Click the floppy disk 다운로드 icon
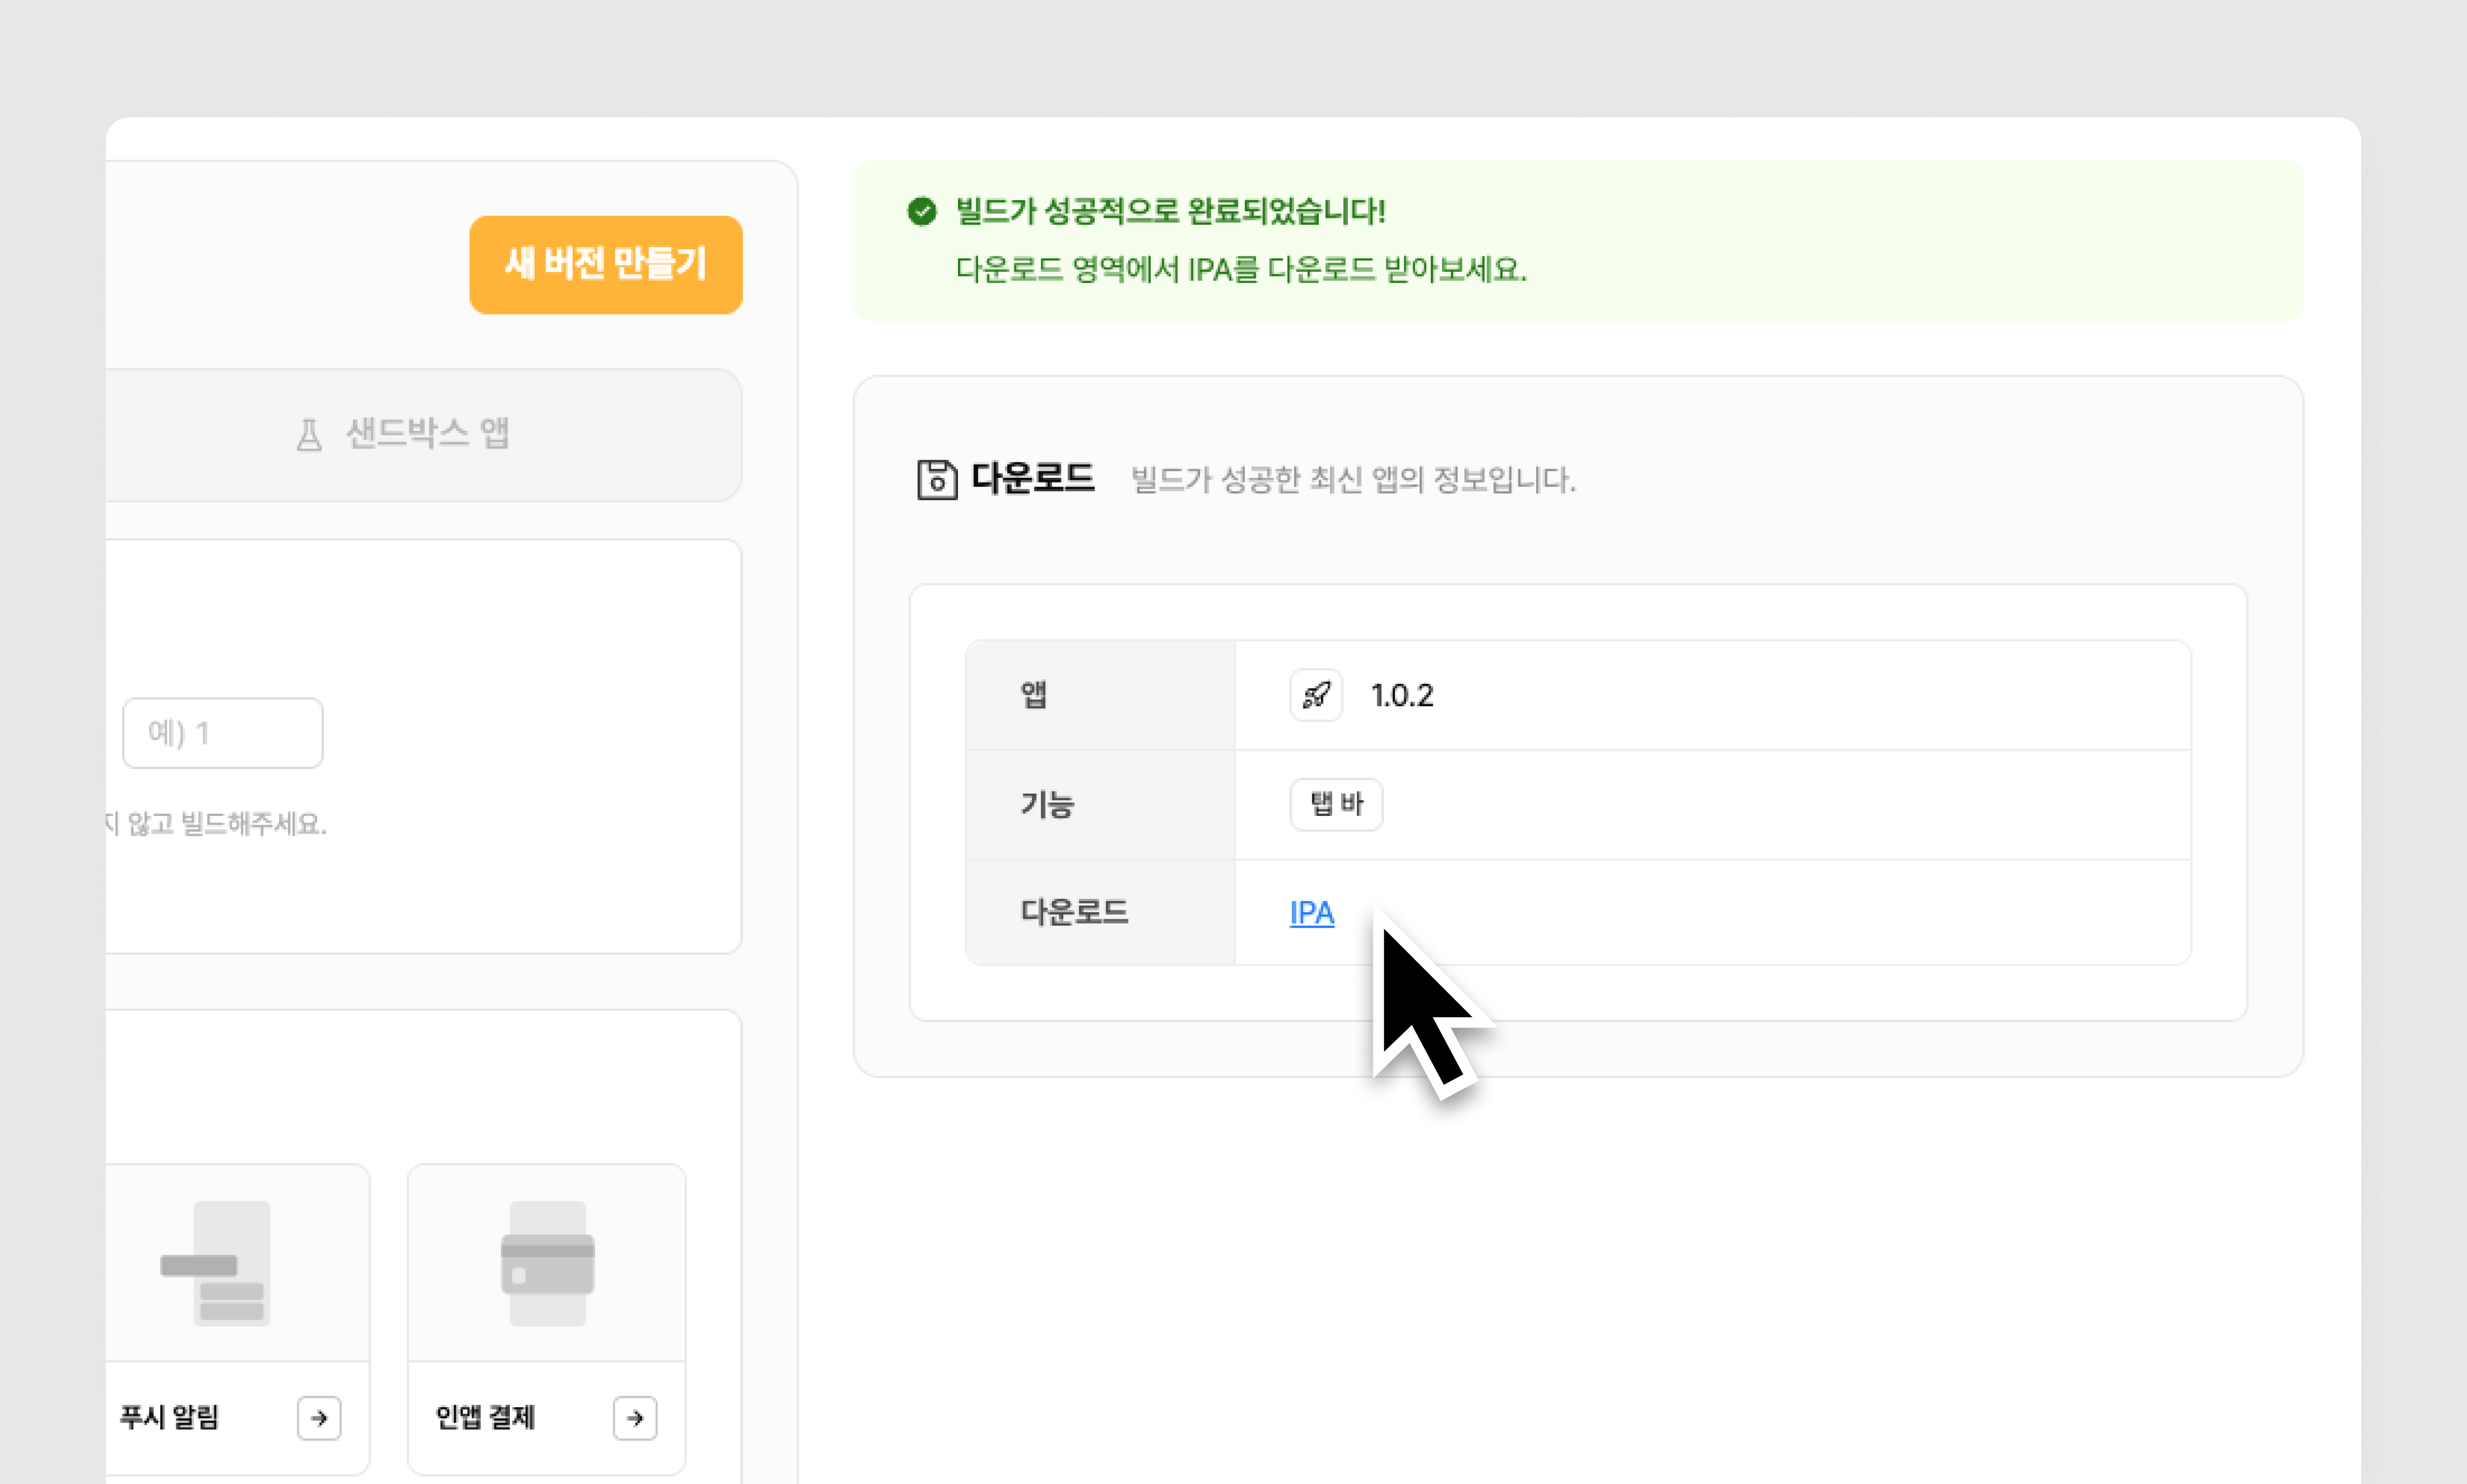Image resolution: width=2467 pixels, height=1484 pixels. (936, 479)
